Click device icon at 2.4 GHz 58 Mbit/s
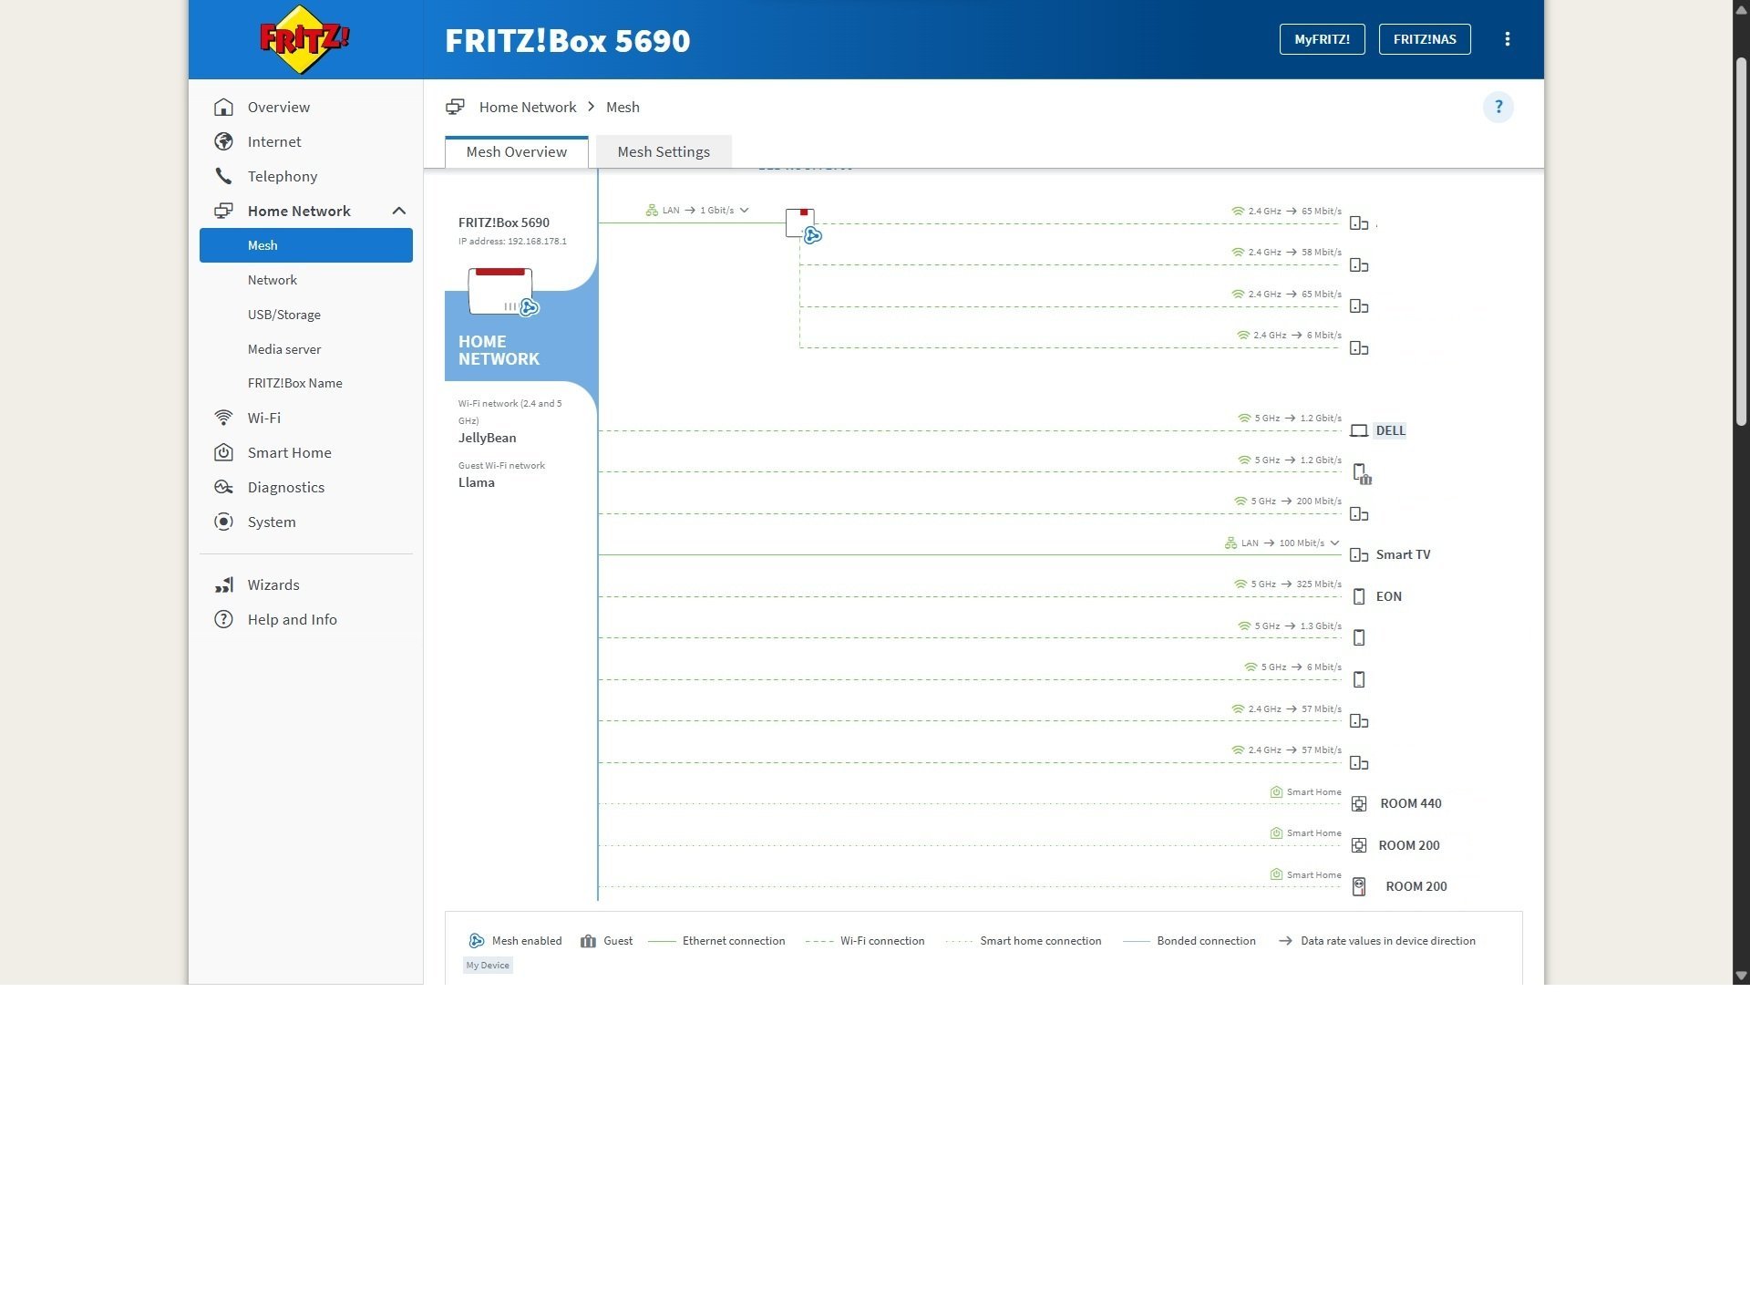The width and height of the screenshot is (1750, 1313). pos(1358,265)
